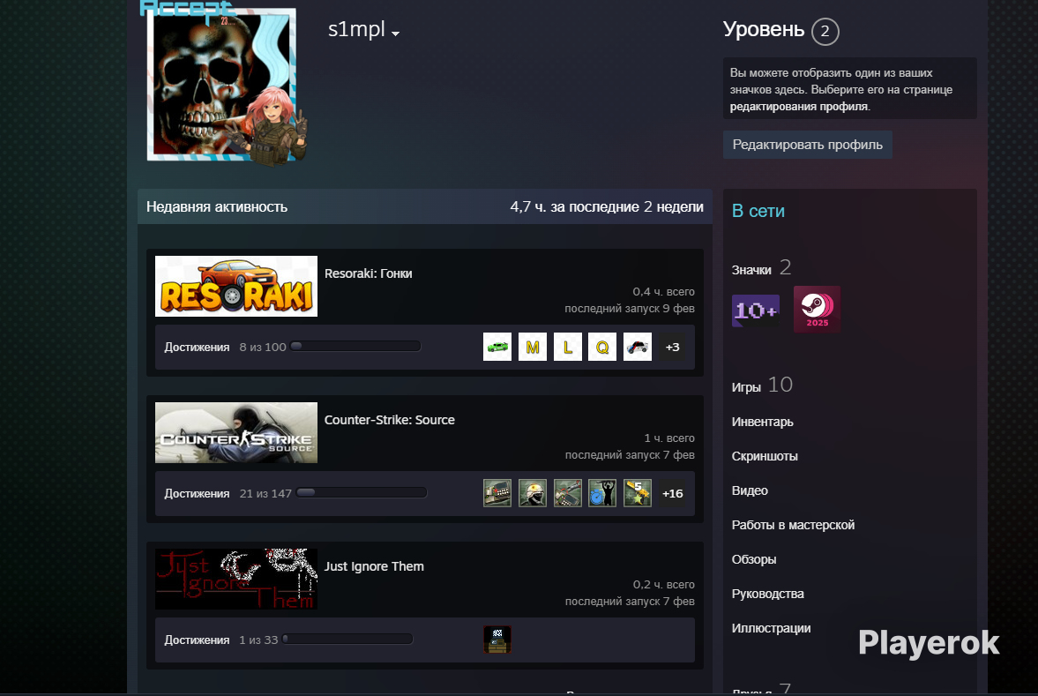
Task: Open the Counter-Strike: Source title link
Action: pyautogui.click(x=389, y=420)
